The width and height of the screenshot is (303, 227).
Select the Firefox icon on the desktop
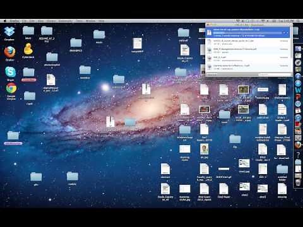click(9, 52)
